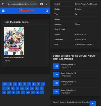Select letter R index button

pyautogui.click(x=4, y=92)
